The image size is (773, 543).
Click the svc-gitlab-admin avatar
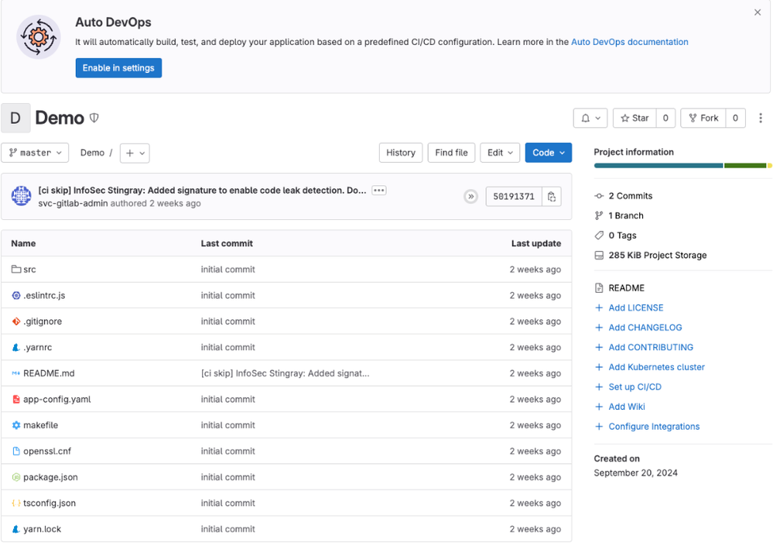pos(22,196)
